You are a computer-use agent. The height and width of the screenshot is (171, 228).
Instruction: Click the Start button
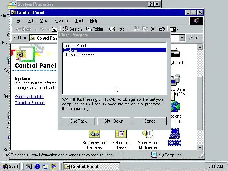10,166
